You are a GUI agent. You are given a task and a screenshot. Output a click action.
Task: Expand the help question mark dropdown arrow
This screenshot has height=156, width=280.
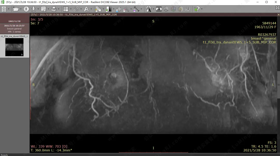click(x=202, y=9)
